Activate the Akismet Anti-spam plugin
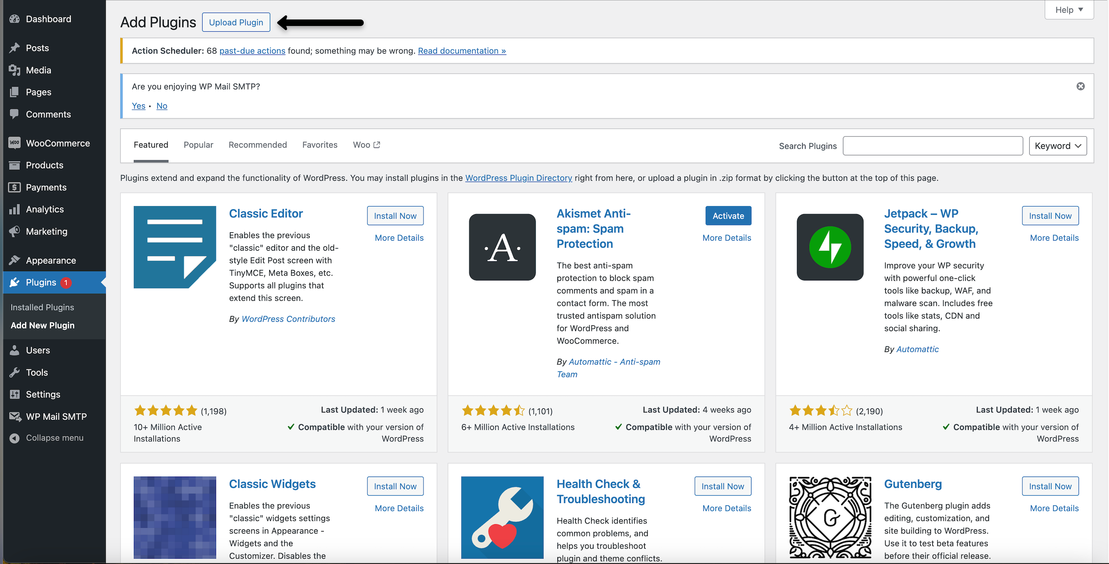This screenshot has height=564, width=1109. click(x=728, y=216)
